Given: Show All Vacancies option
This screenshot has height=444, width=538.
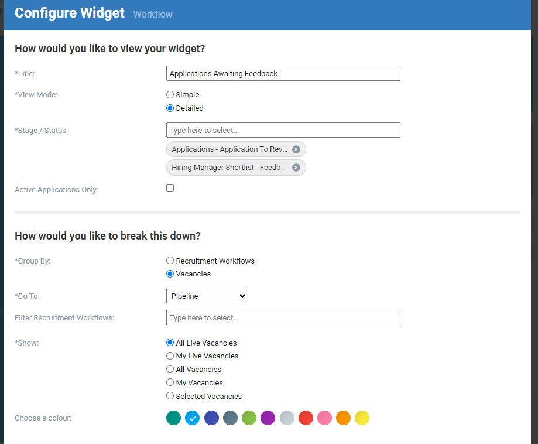Looking at the screenshot, I should click(170, 369).
